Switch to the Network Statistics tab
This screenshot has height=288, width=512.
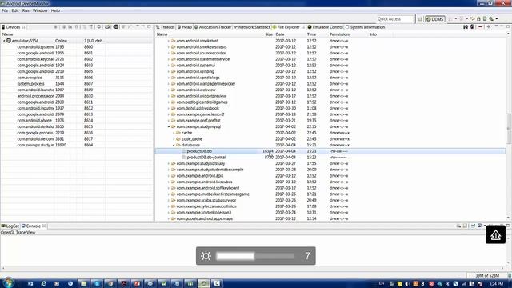pyautogui.click(x=252, y=27)
